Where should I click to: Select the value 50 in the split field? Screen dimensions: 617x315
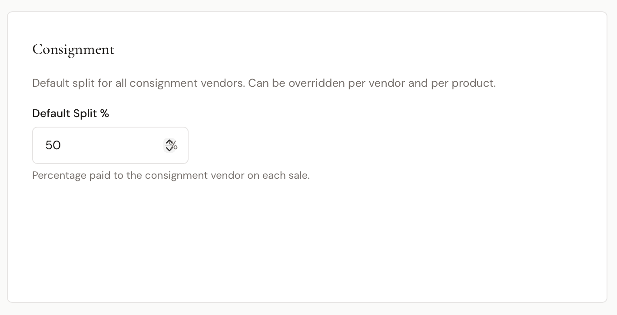click(x=53, y=145)
